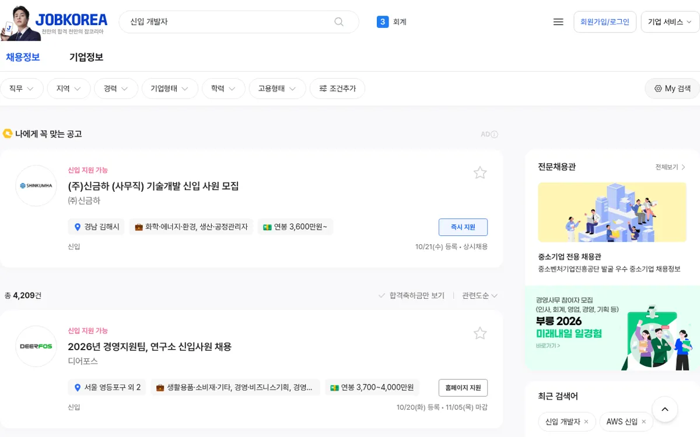Screen dimensions: 700x437
Task: Click the AD info icon
Action: 494,135
